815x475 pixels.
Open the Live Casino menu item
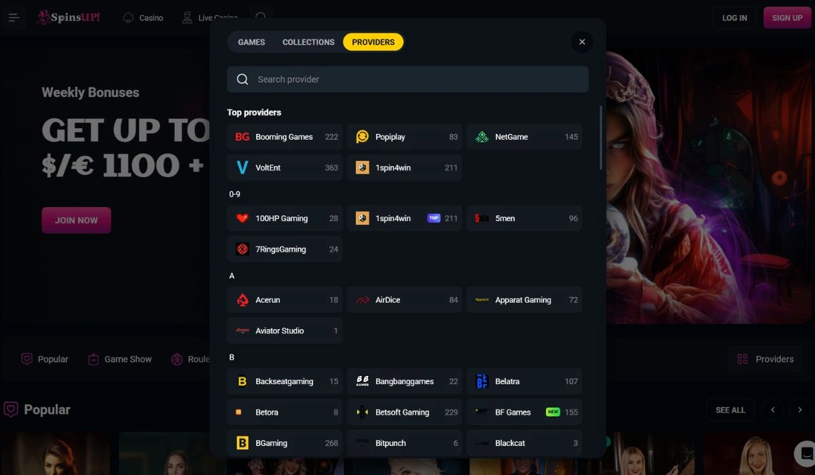(x=210, y=18)
